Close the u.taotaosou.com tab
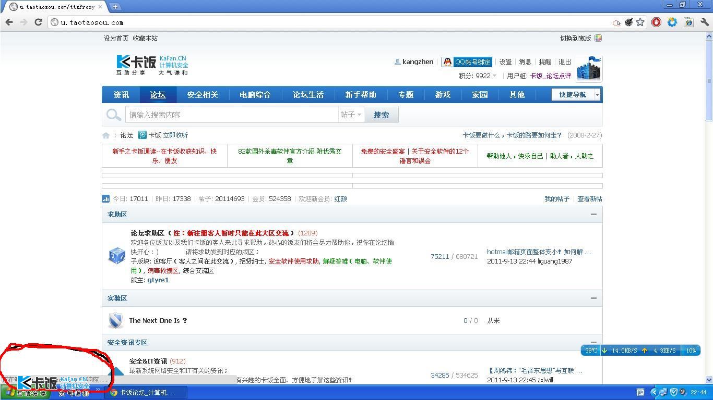Image resolution: width=713 pixels, height=400 pixels. (x=100, y=7)
